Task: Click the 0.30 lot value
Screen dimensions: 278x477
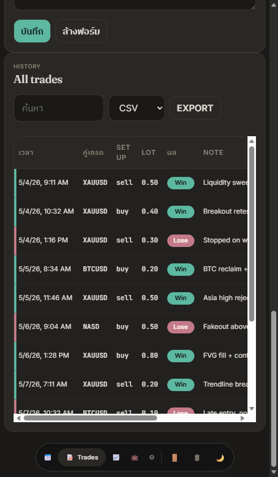Action: [150, 240]
